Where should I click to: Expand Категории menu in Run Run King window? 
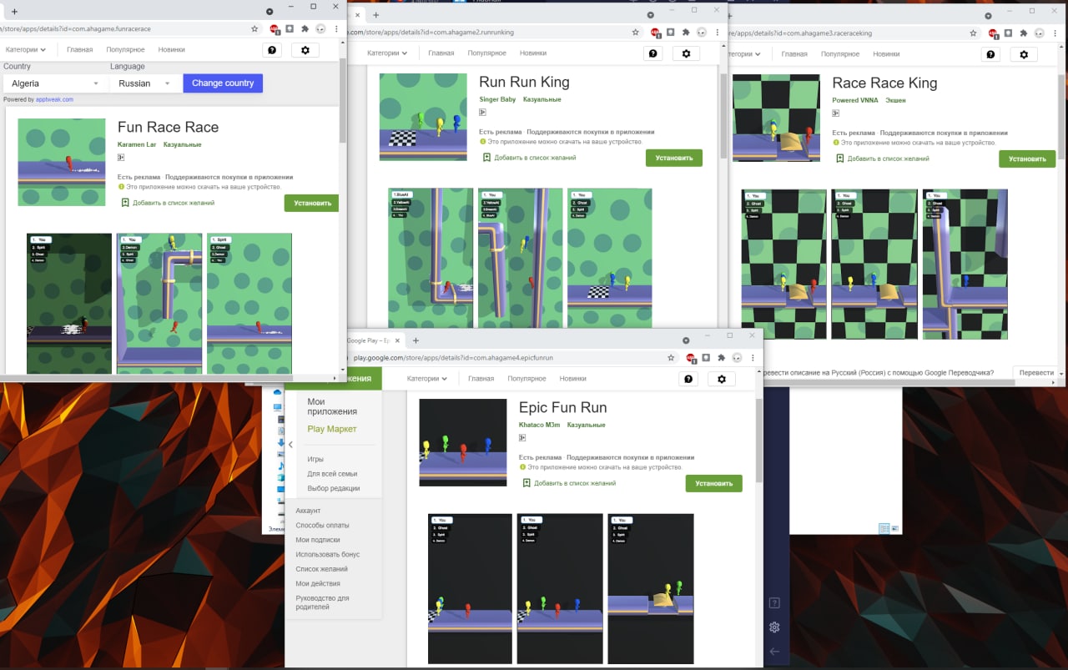coord(387,53)
